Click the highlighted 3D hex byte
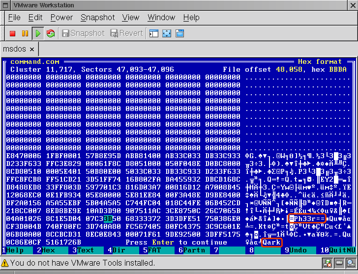Viewport: 358px width, 274px height. click(x=108, y=219)
